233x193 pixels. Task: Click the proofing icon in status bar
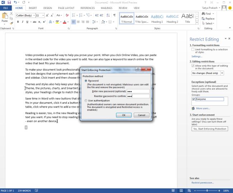[x=37, y=190]
